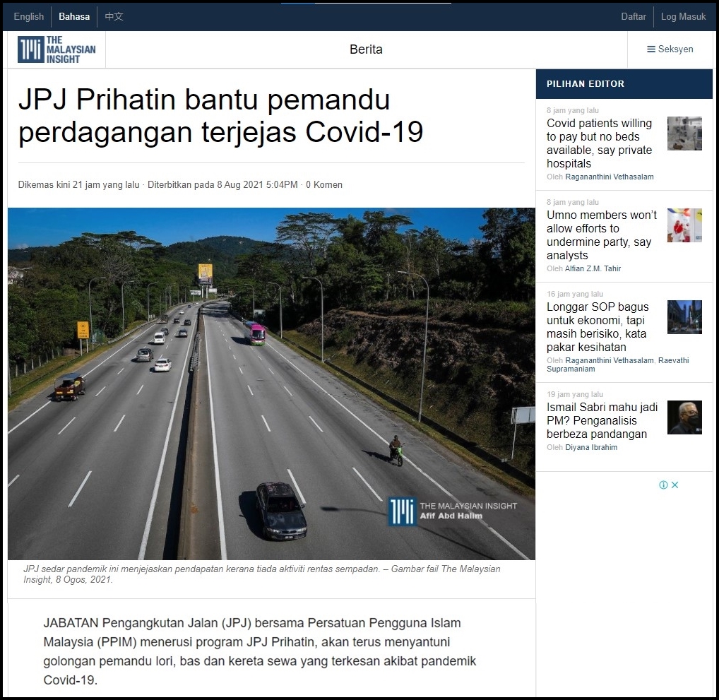Image resolution: width=719 pixels, height=700 pixels.
Task: Click the ad info icon
Action: click(663, 485)
